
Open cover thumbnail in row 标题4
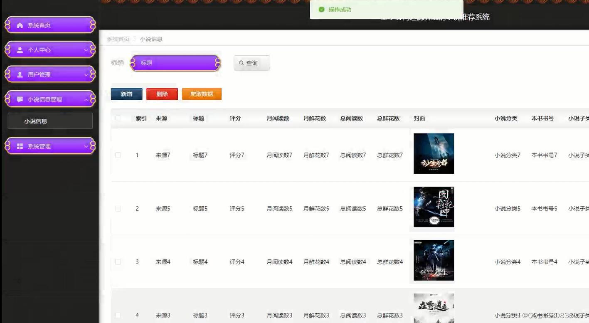[434, 260]
